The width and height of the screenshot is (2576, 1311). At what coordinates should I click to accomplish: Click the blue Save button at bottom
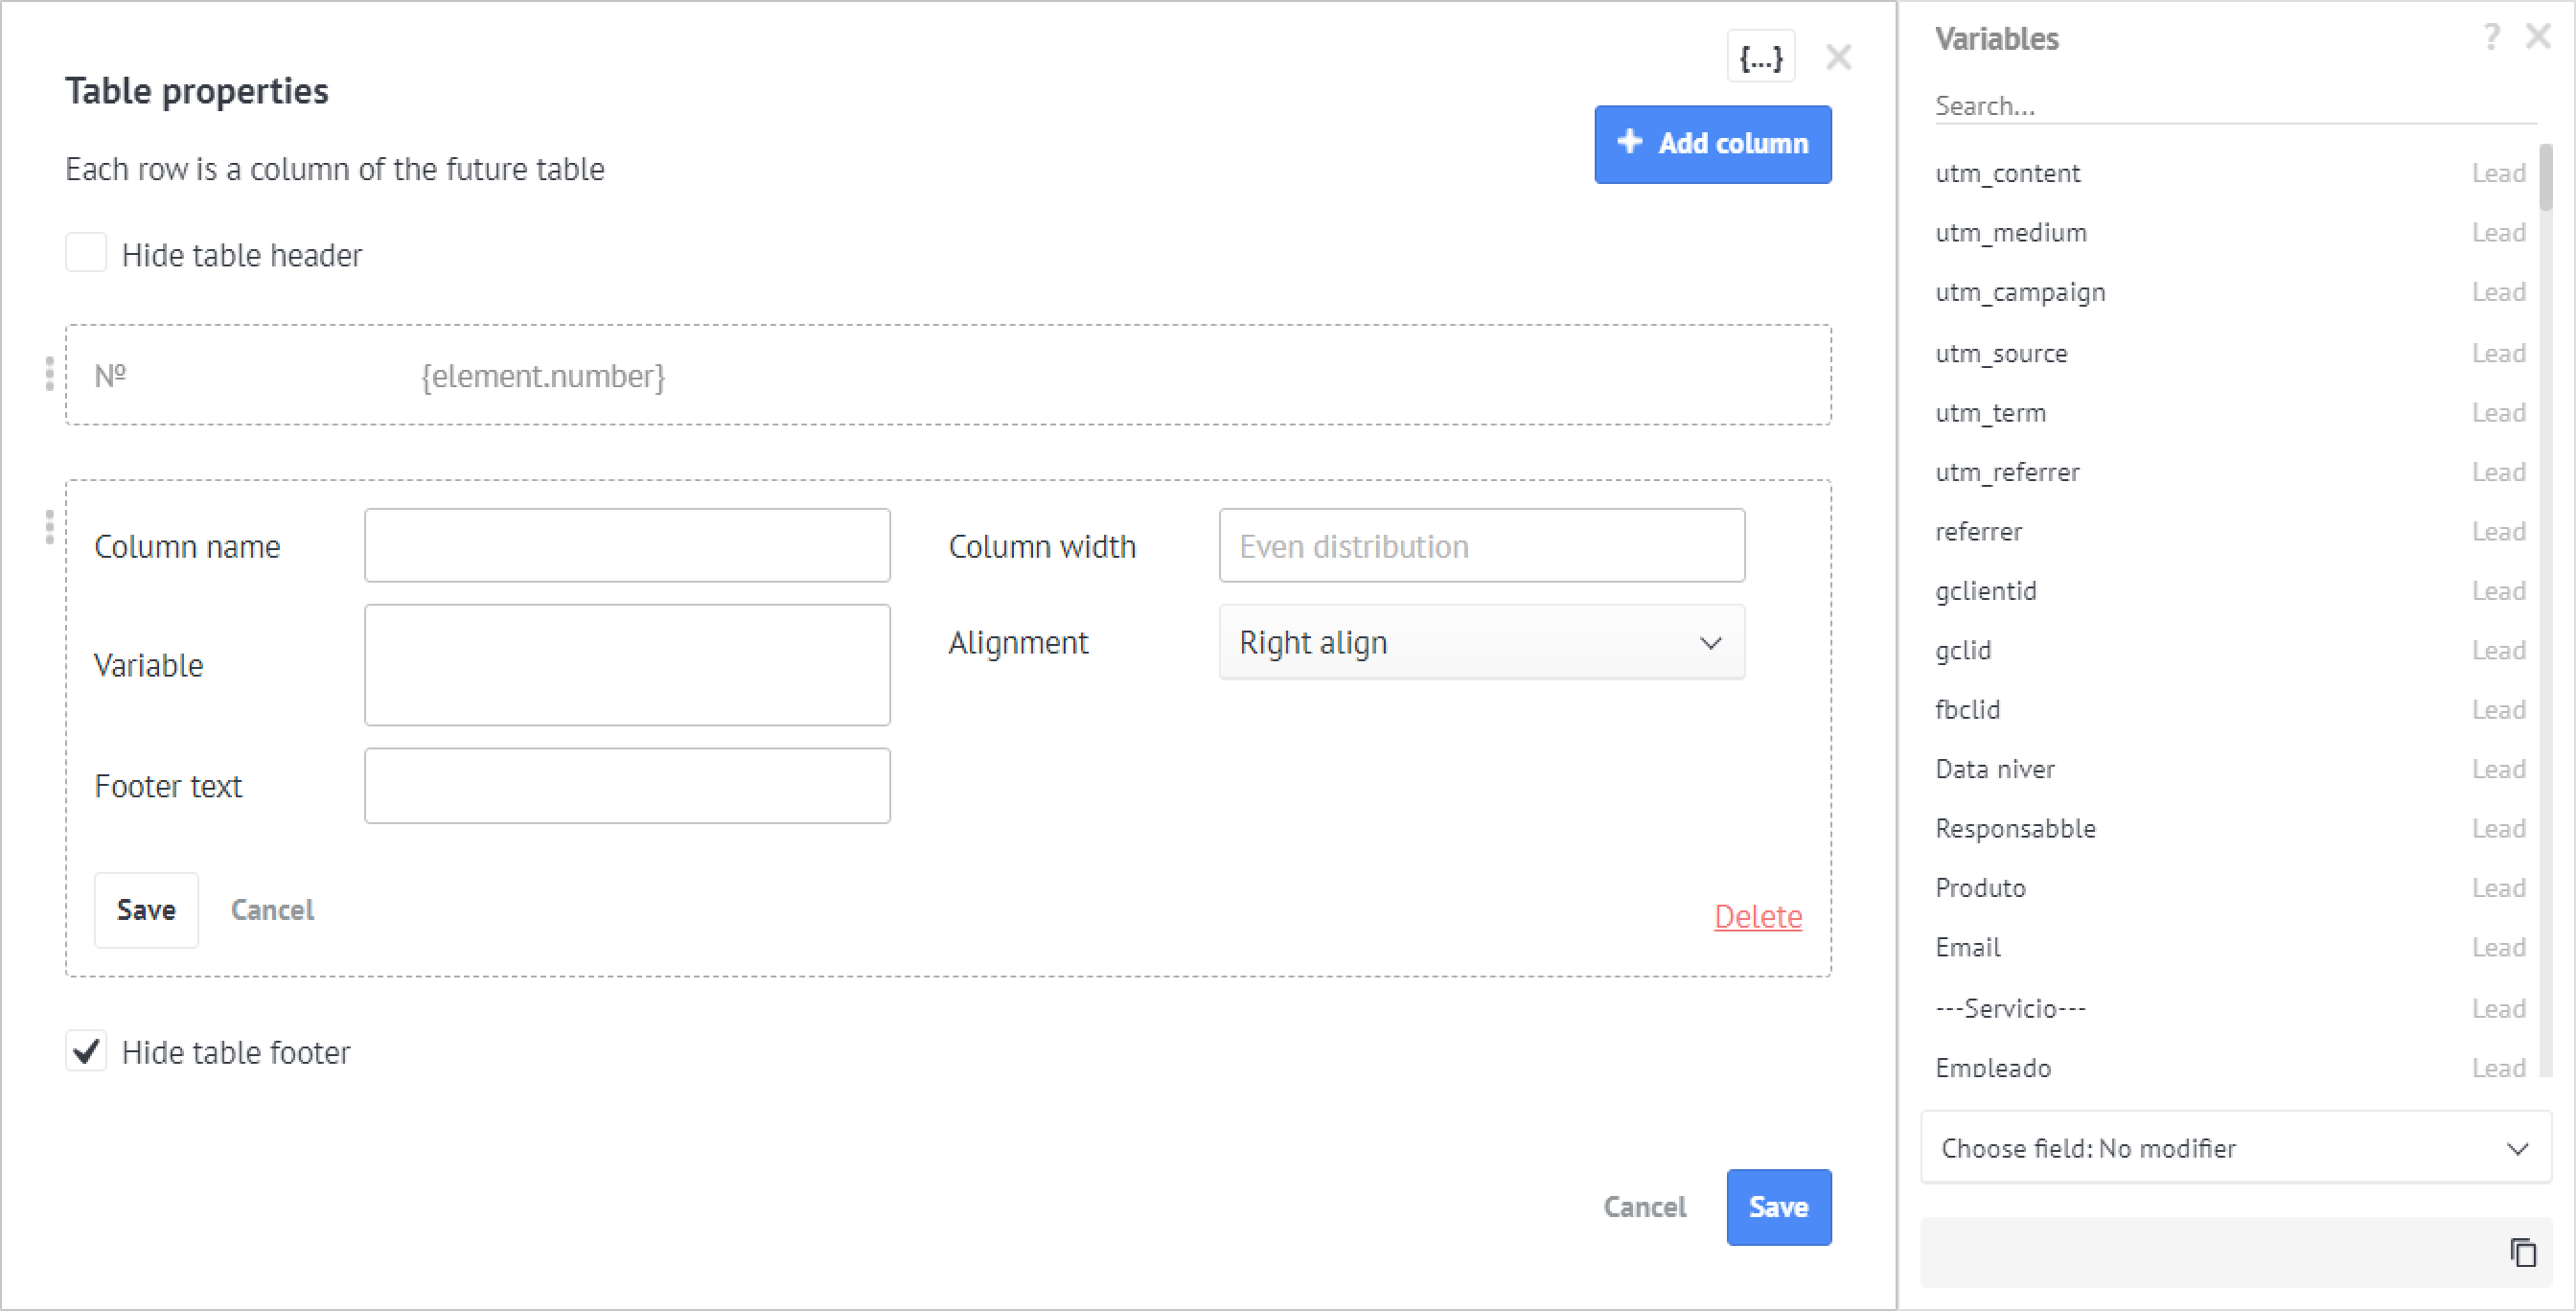click(1778, 1207)
